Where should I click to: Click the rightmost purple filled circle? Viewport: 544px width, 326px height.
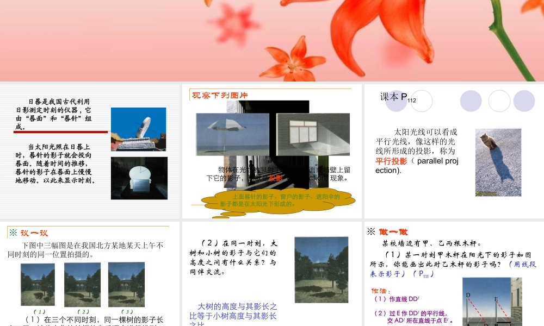coord(524,101)
